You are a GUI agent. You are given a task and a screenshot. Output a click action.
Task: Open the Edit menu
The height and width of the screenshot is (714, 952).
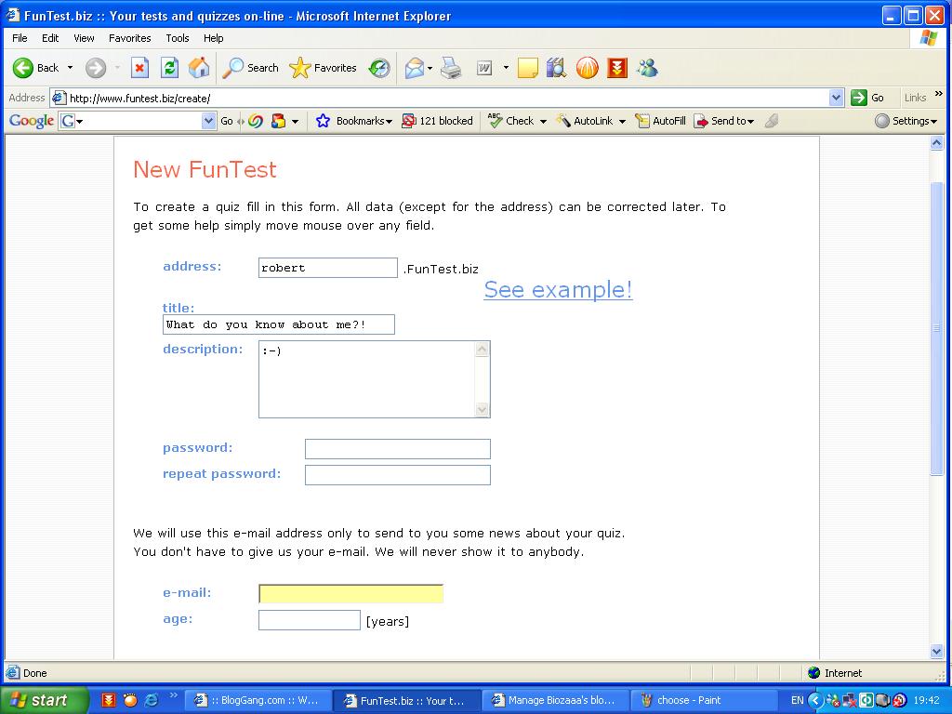(x=50, y=38)
